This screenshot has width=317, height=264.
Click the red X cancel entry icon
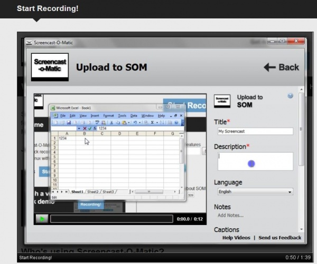tap(85, 129)
